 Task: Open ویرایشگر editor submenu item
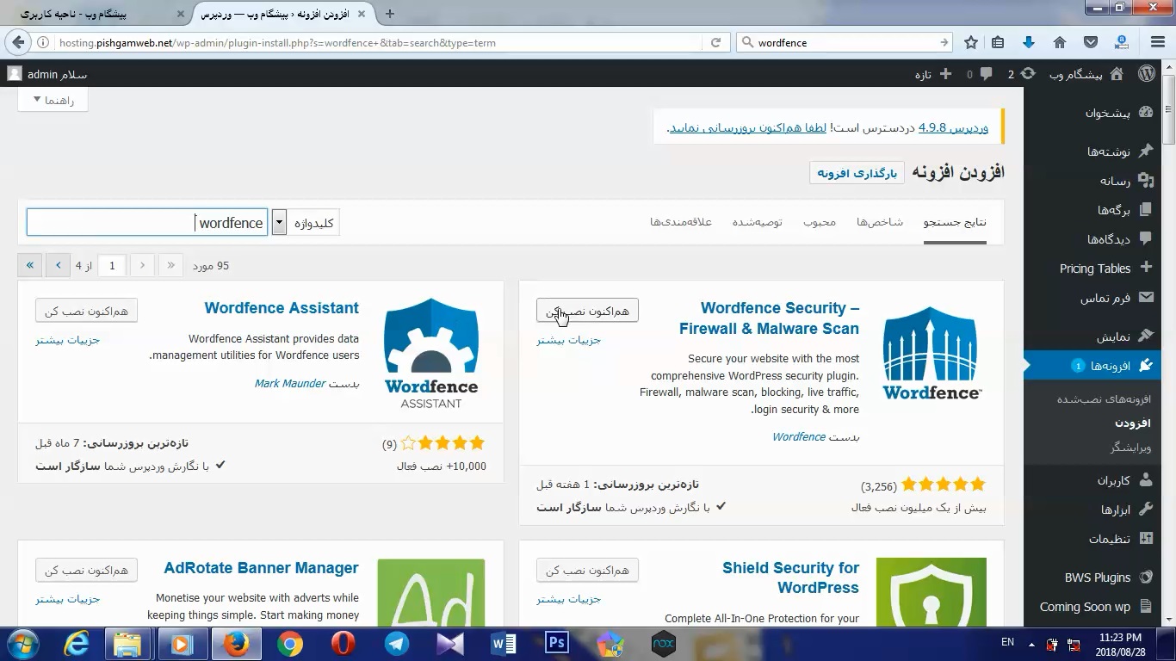(1130, 448)
